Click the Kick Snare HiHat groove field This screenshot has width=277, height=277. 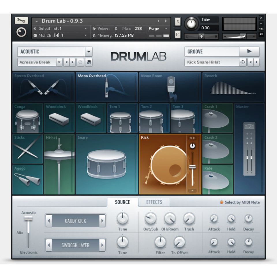(212, 62)
